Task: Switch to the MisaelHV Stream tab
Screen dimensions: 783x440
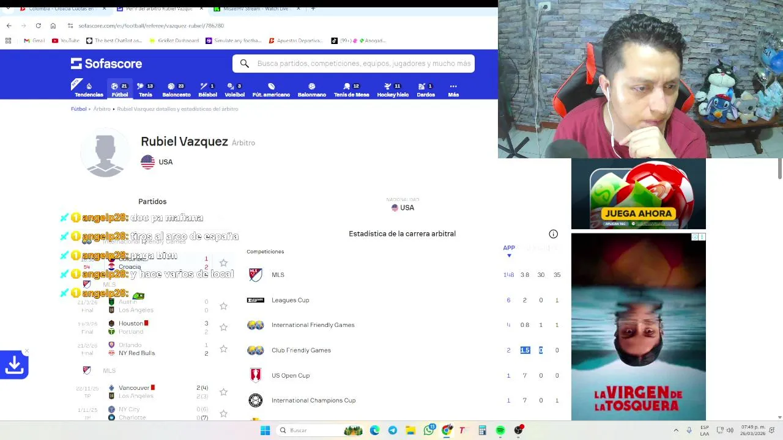Action: coord(257,9)
